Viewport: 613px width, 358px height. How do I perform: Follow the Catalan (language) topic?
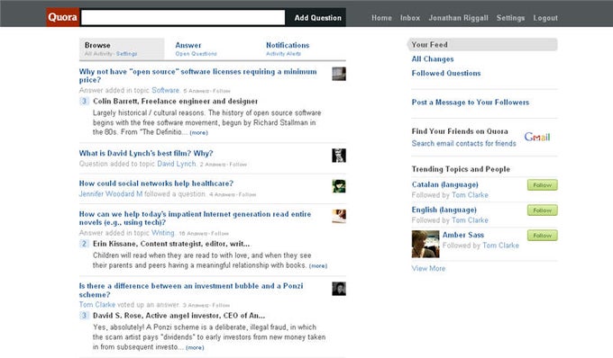tap(543, 185)
